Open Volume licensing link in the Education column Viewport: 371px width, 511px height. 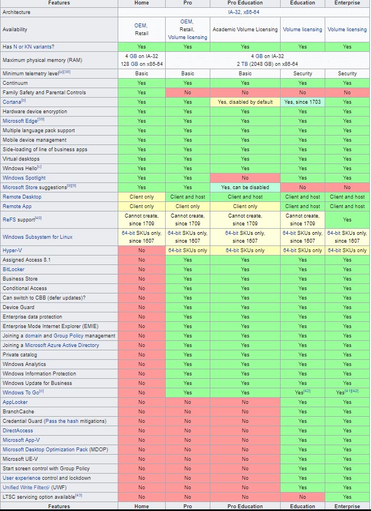(302, 30)
